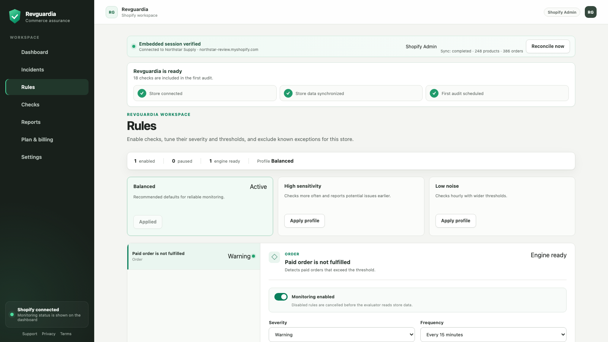This screenshot has width=608, height=342.
Task: Go to Dashboard in the sidebar
Action: (x=47, y=52)
